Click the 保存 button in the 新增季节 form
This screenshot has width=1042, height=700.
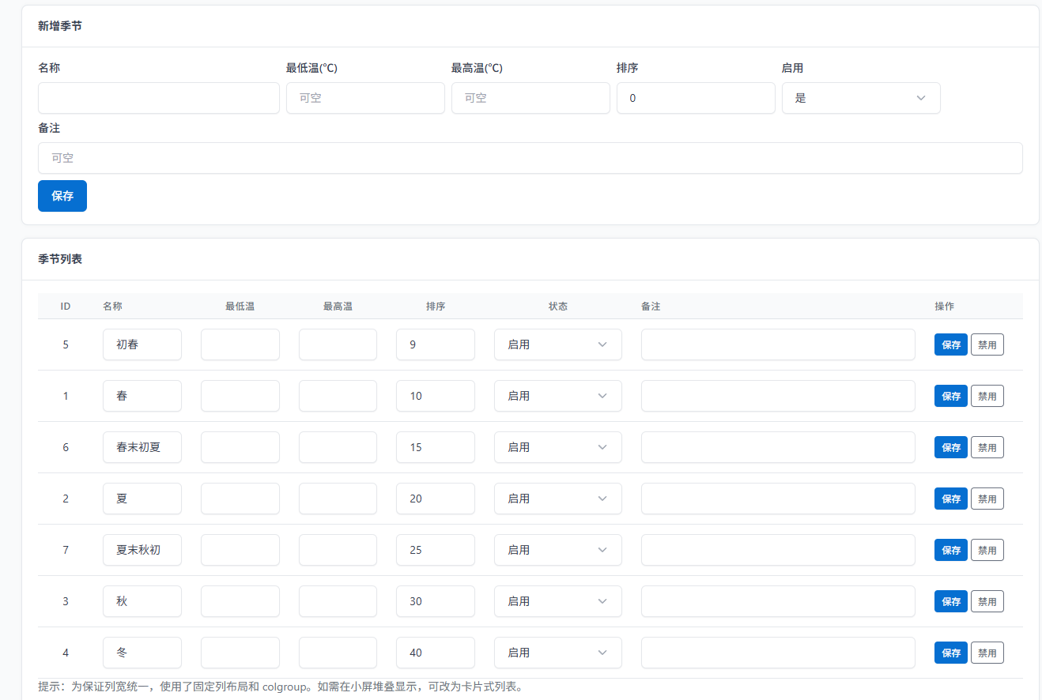click(62, 195)
